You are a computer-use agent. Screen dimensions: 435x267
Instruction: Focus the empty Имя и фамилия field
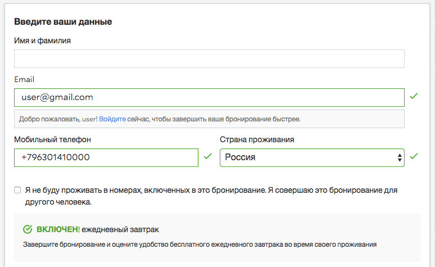pyautogui.click(x=209, y=59)
